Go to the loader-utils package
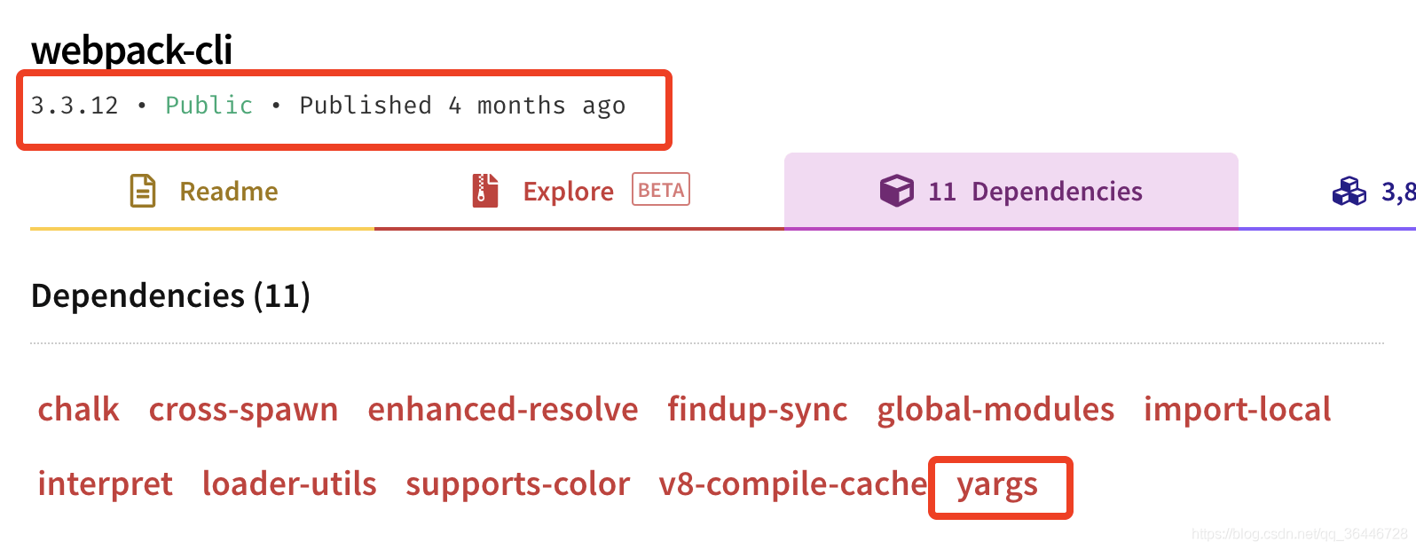Image resolution: width=1416 pixels, height=550 pixels. [289, 483]
